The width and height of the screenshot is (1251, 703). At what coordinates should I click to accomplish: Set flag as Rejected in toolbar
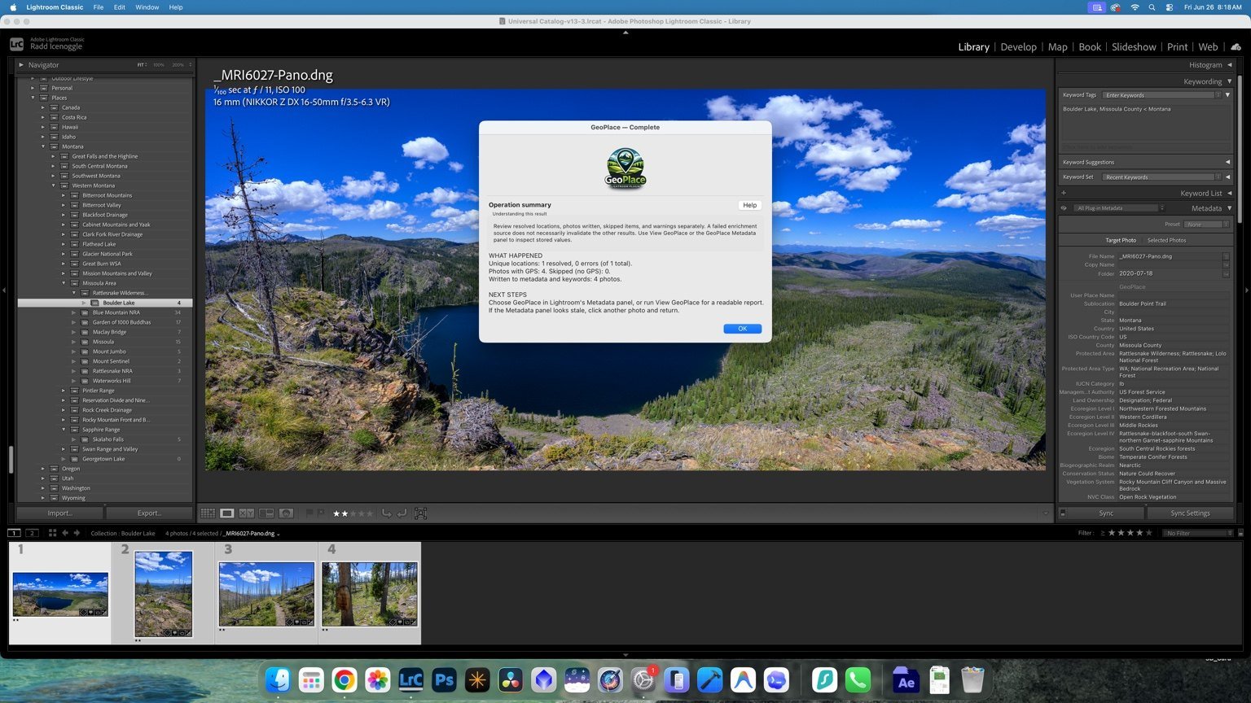321,513
